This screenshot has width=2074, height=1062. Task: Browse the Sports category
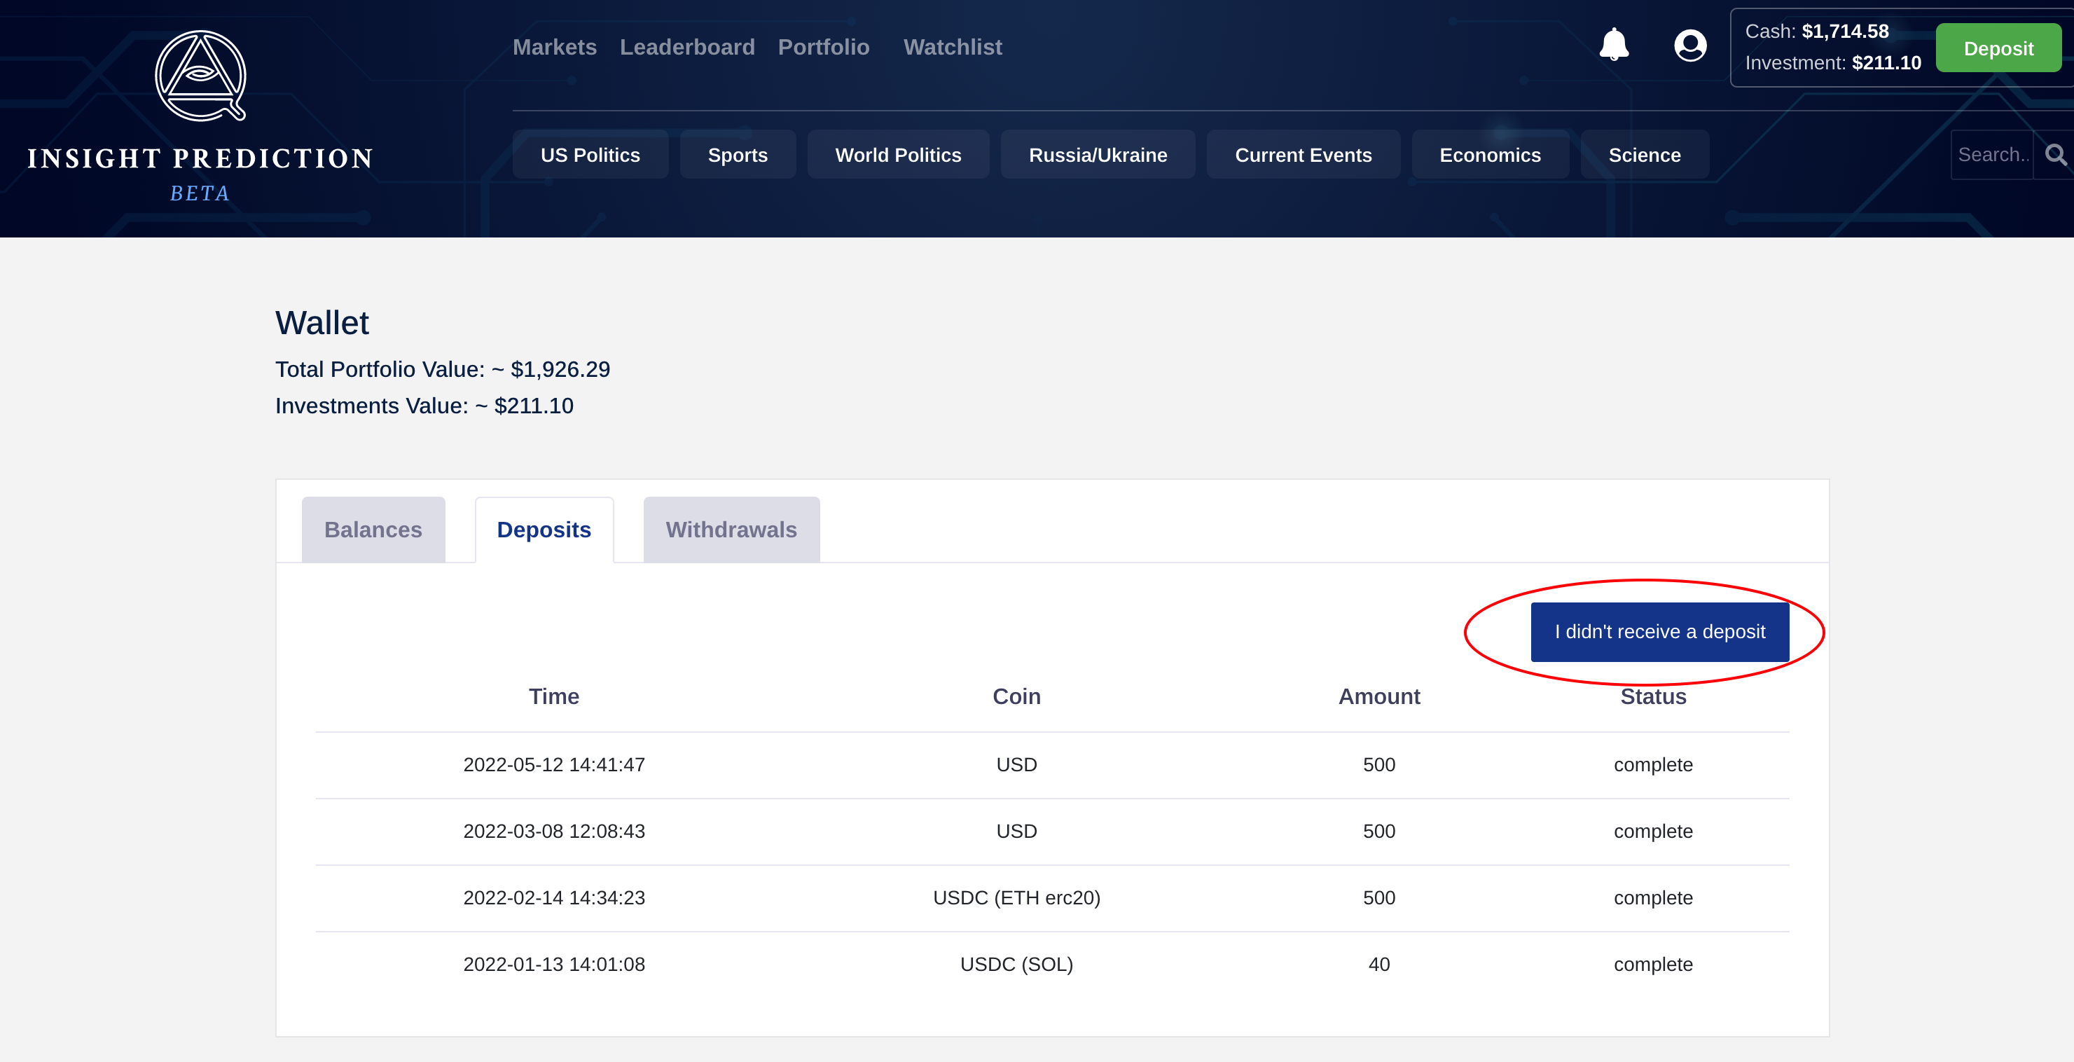pyautogui.click(x=738, y=155)
